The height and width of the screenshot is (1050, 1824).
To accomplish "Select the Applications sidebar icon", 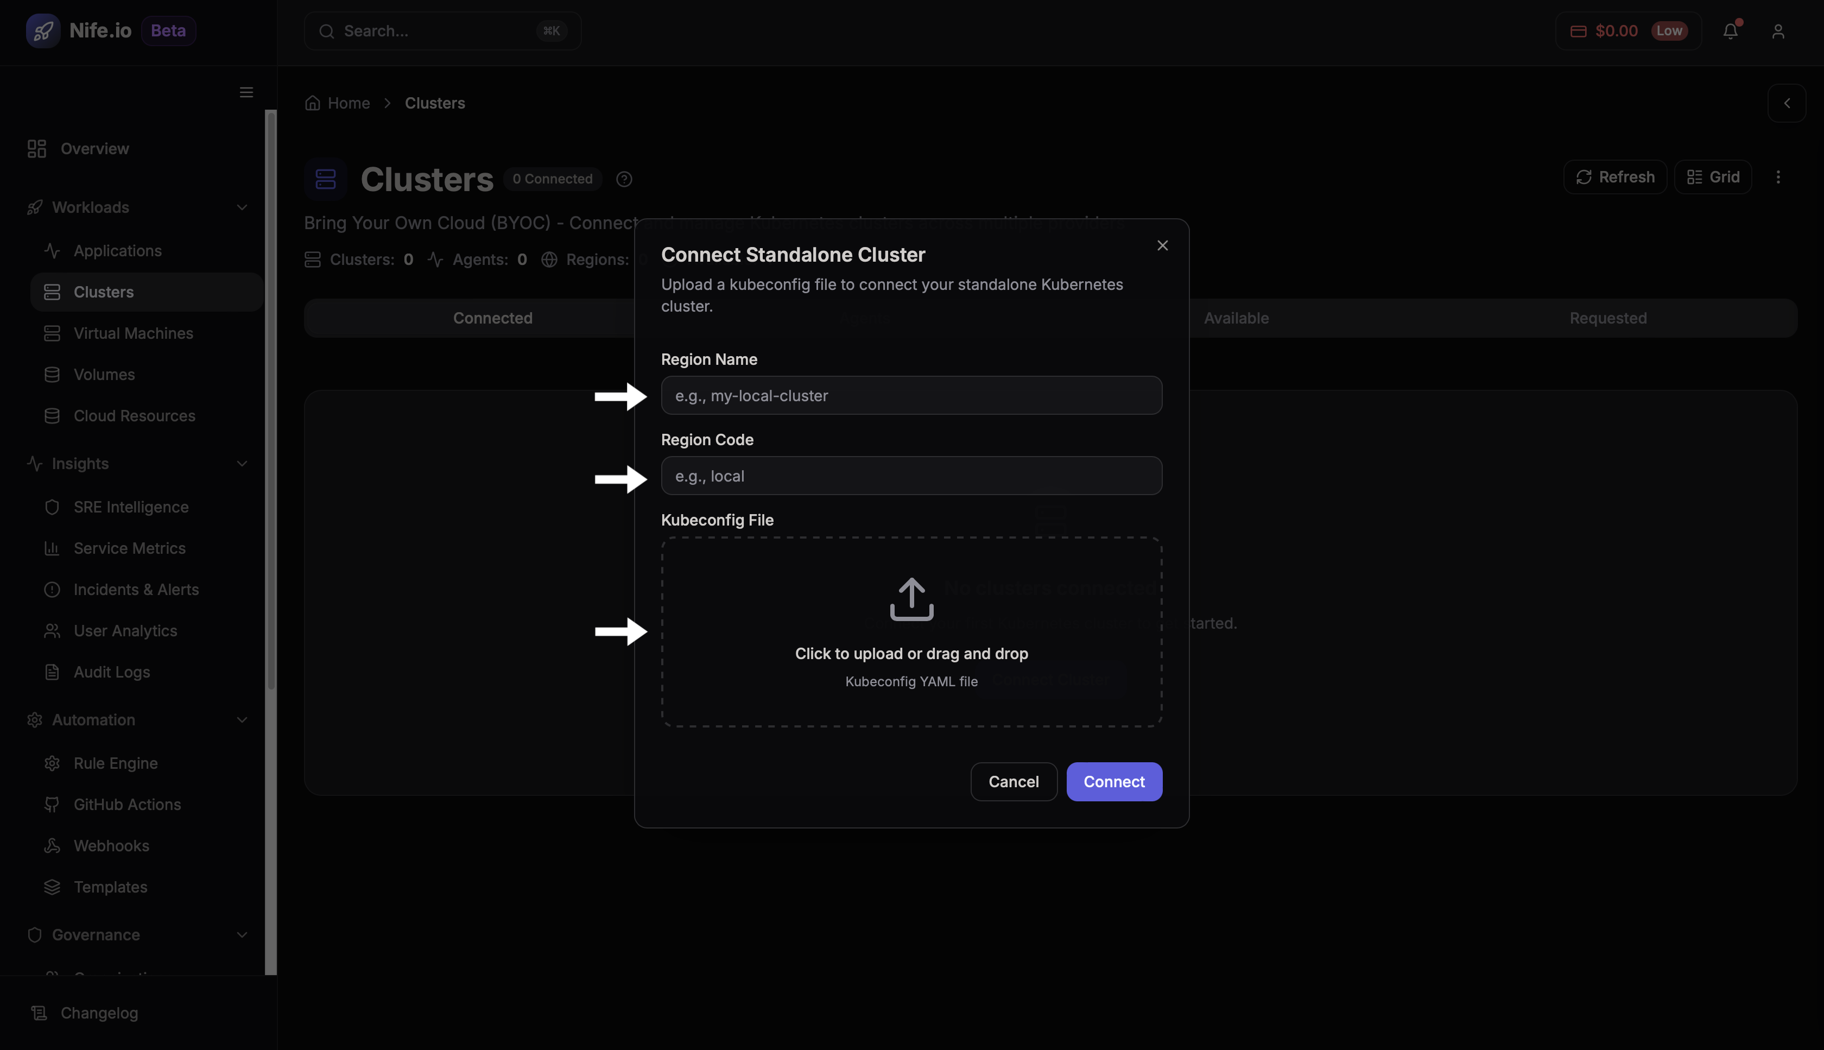I will (x=53, y=250).
